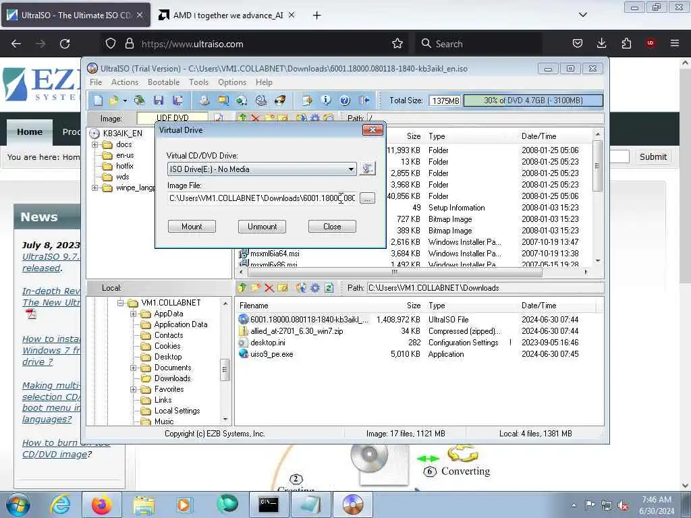Click the image properties icon beside UDF DVD
691x518 pixels.
218,118
